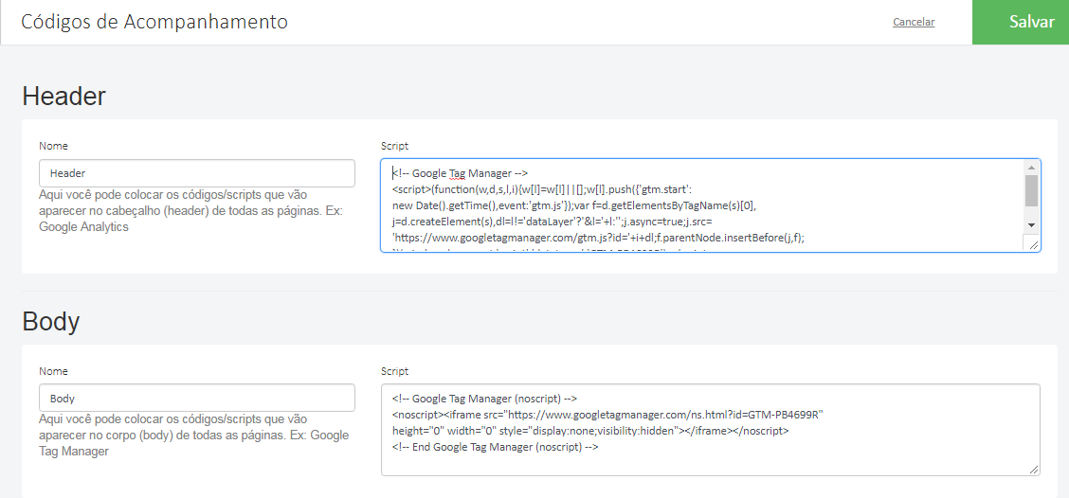Click the body help text mentioning Google Tag Manager
Screen dimensions: 1069x498
pyautogui.click(x=193, y=436)
